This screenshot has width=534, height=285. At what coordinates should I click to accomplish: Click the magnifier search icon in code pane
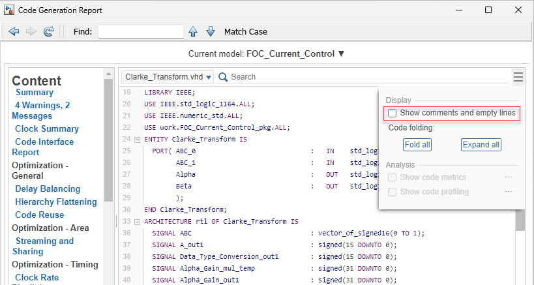(x=223, y=77)
